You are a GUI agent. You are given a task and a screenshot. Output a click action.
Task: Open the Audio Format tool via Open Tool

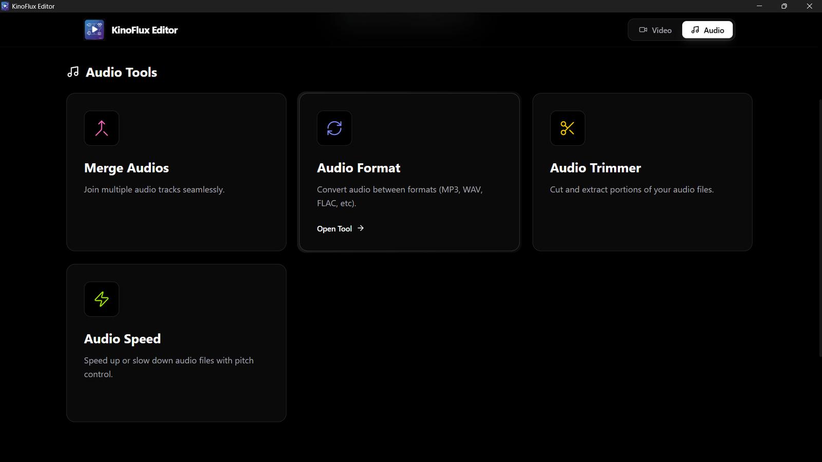click(x=334, y=229)
